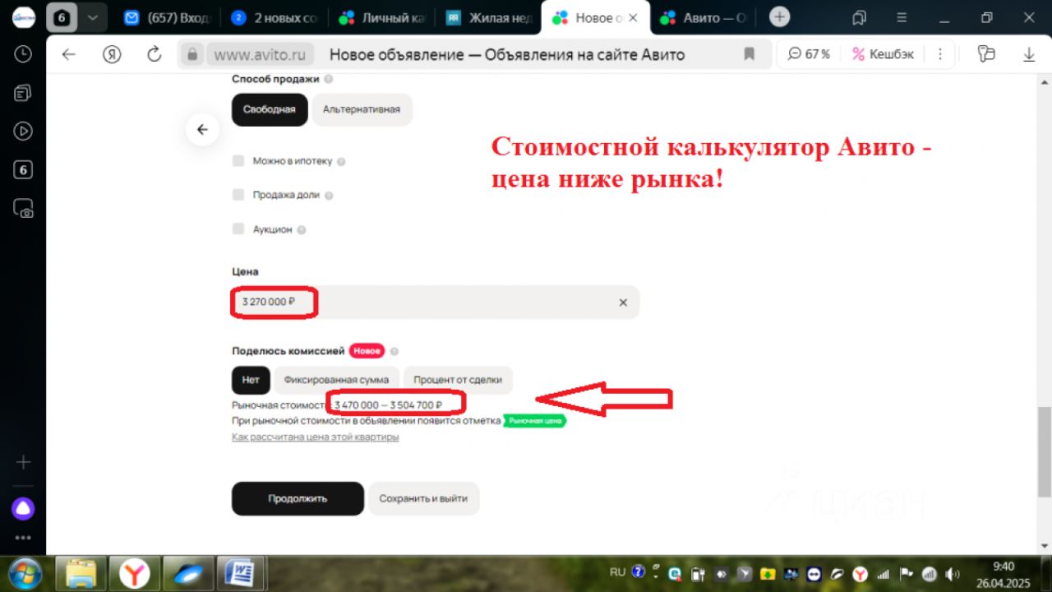Viewport: 1052px width, 592px height.
Task: Switch to the Жилая недвижимость tab
Action: (489, 17)
